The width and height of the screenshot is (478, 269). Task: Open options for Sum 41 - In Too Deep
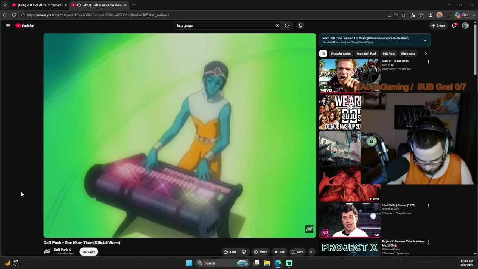tap(428, 62)
